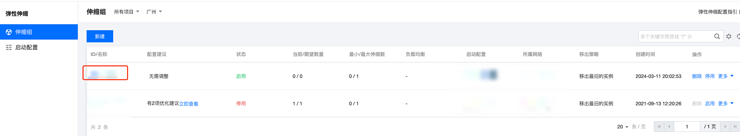Open table settings gear icon
Screen dimensions: 740x136
(x=729, y=36)
